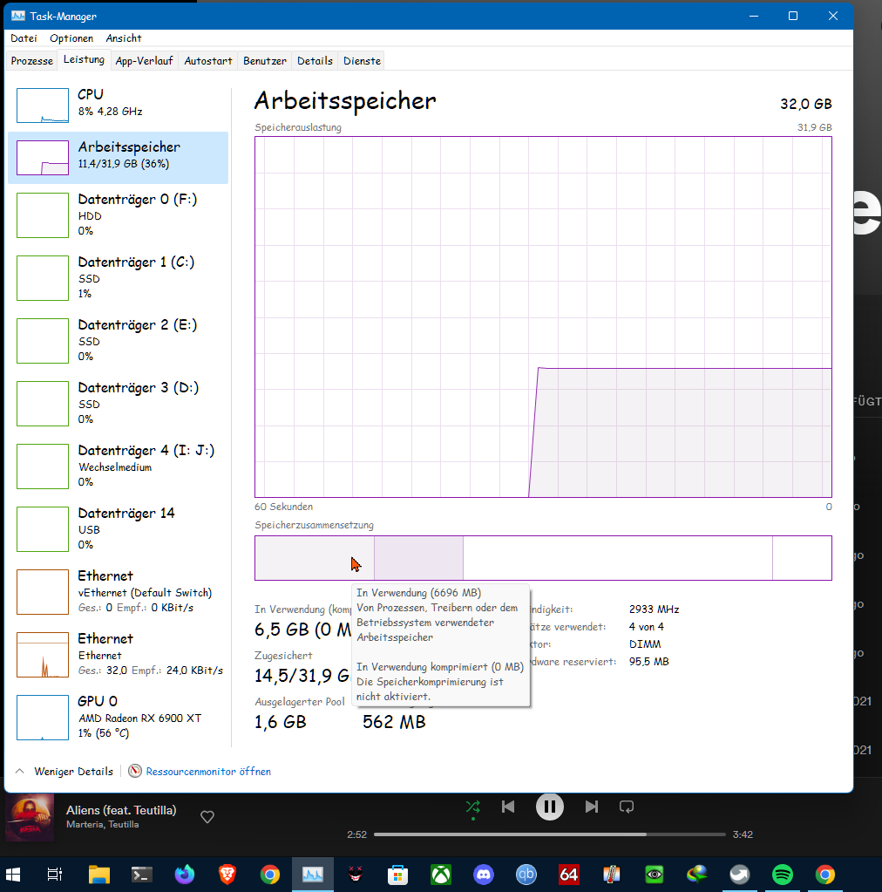
Task: Open Spotify from the taskbar
Action: pos(783,875)
